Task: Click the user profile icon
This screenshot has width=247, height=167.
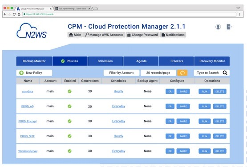Action: (x=218, y=27)
